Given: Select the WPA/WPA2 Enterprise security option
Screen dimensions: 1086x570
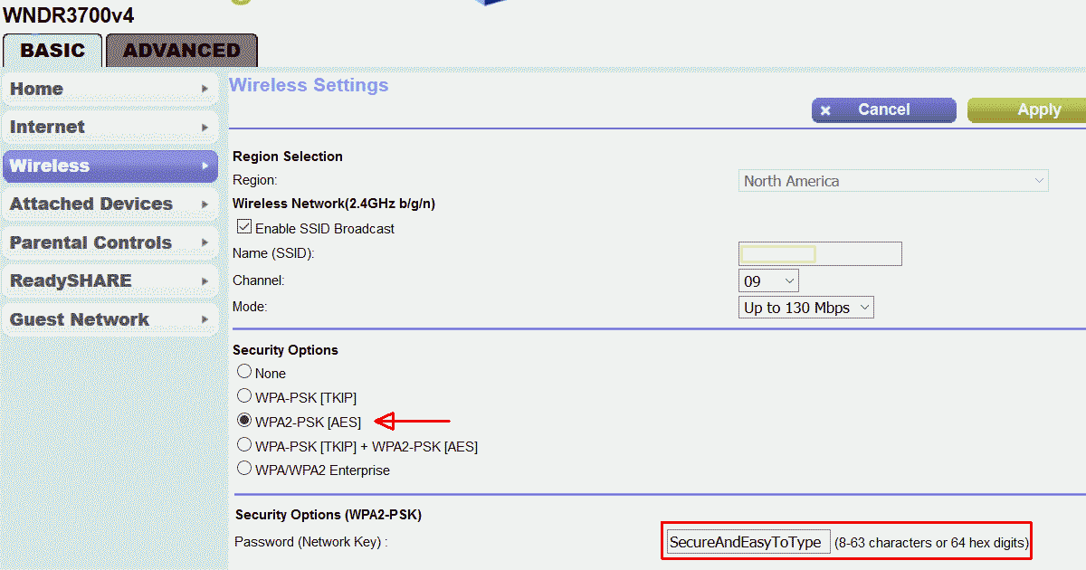Looking at the screenshot, I should (x=244, y=469).
